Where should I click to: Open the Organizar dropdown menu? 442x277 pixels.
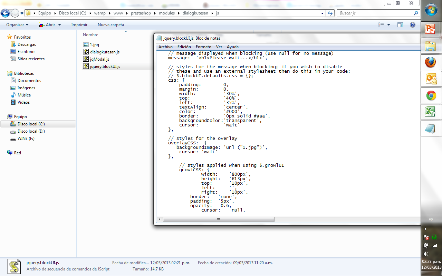click(x=17, y=25)
